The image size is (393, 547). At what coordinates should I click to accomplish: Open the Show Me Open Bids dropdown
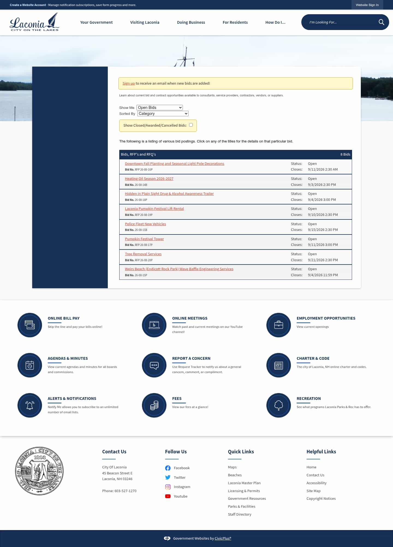[x=160, y=108]
